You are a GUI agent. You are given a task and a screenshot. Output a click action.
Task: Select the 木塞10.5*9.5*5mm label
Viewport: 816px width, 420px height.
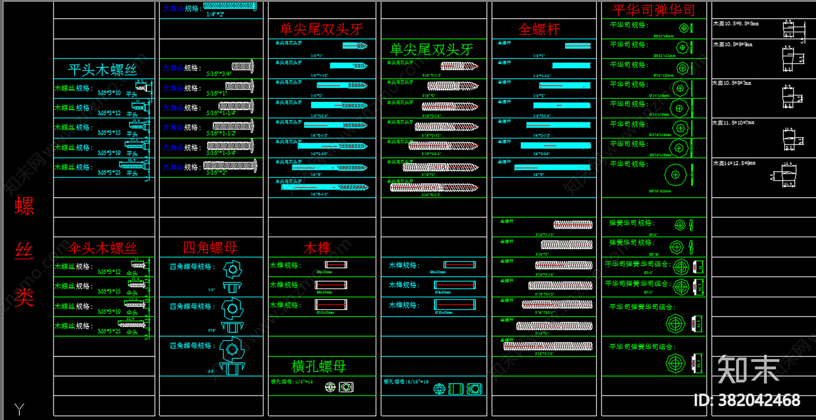click(x=736, y=24)
